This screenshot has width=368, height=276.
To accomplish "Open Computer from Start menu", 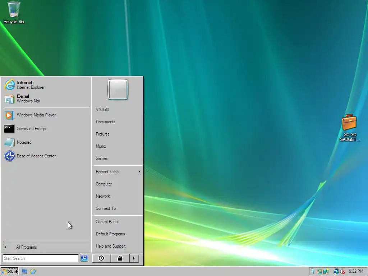I will point(118,184).
